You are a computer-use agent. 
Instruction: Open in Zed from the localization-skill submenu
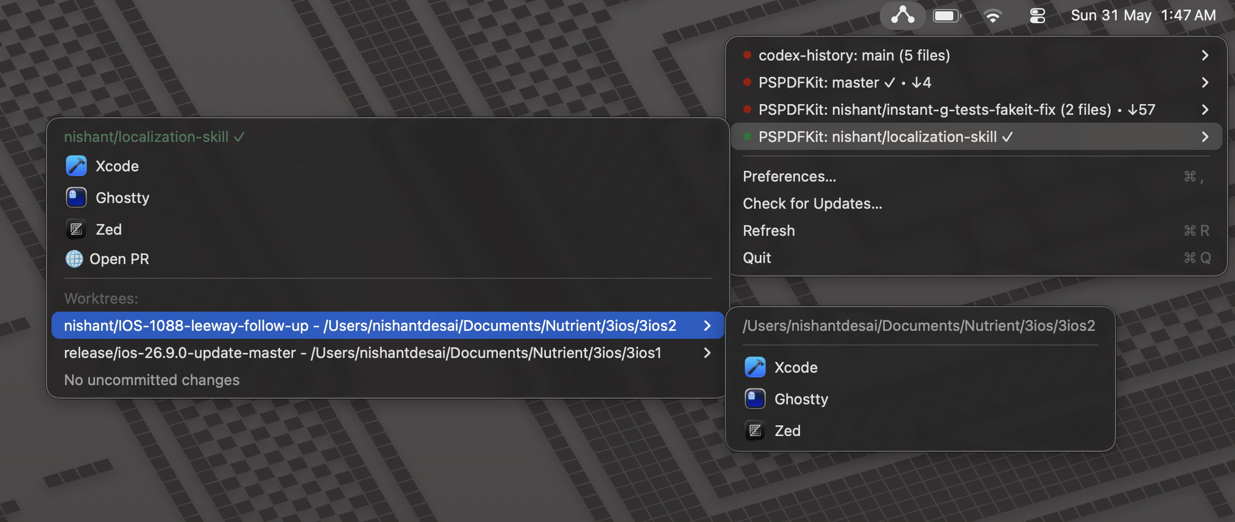[388, 230]
